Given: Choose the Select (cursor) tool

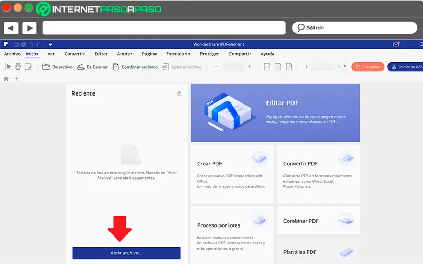Looking at the screenshot, I should click(7, 67).
